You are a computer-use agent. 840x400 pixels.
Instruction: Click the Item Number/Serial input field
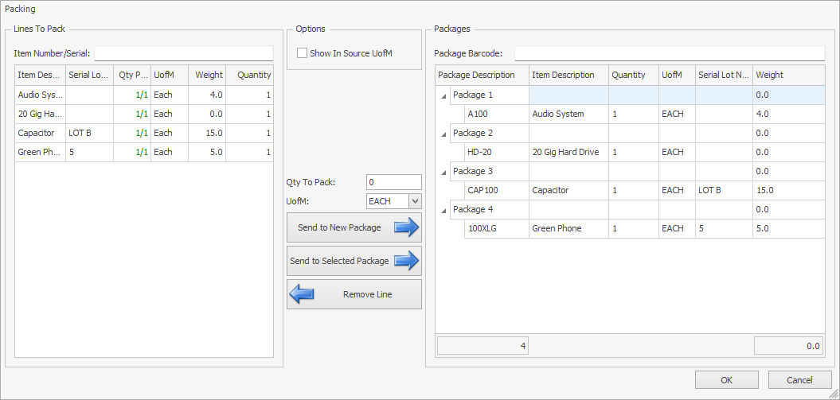click(183, 53)
